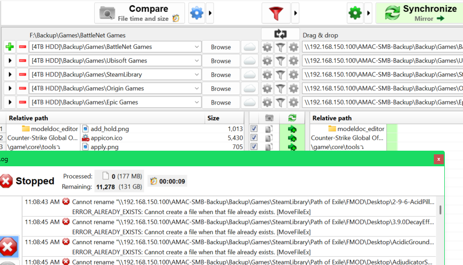463x265 pixels.
Task: Uncheck the apply.png row checkbox
Action: (254, 147)
